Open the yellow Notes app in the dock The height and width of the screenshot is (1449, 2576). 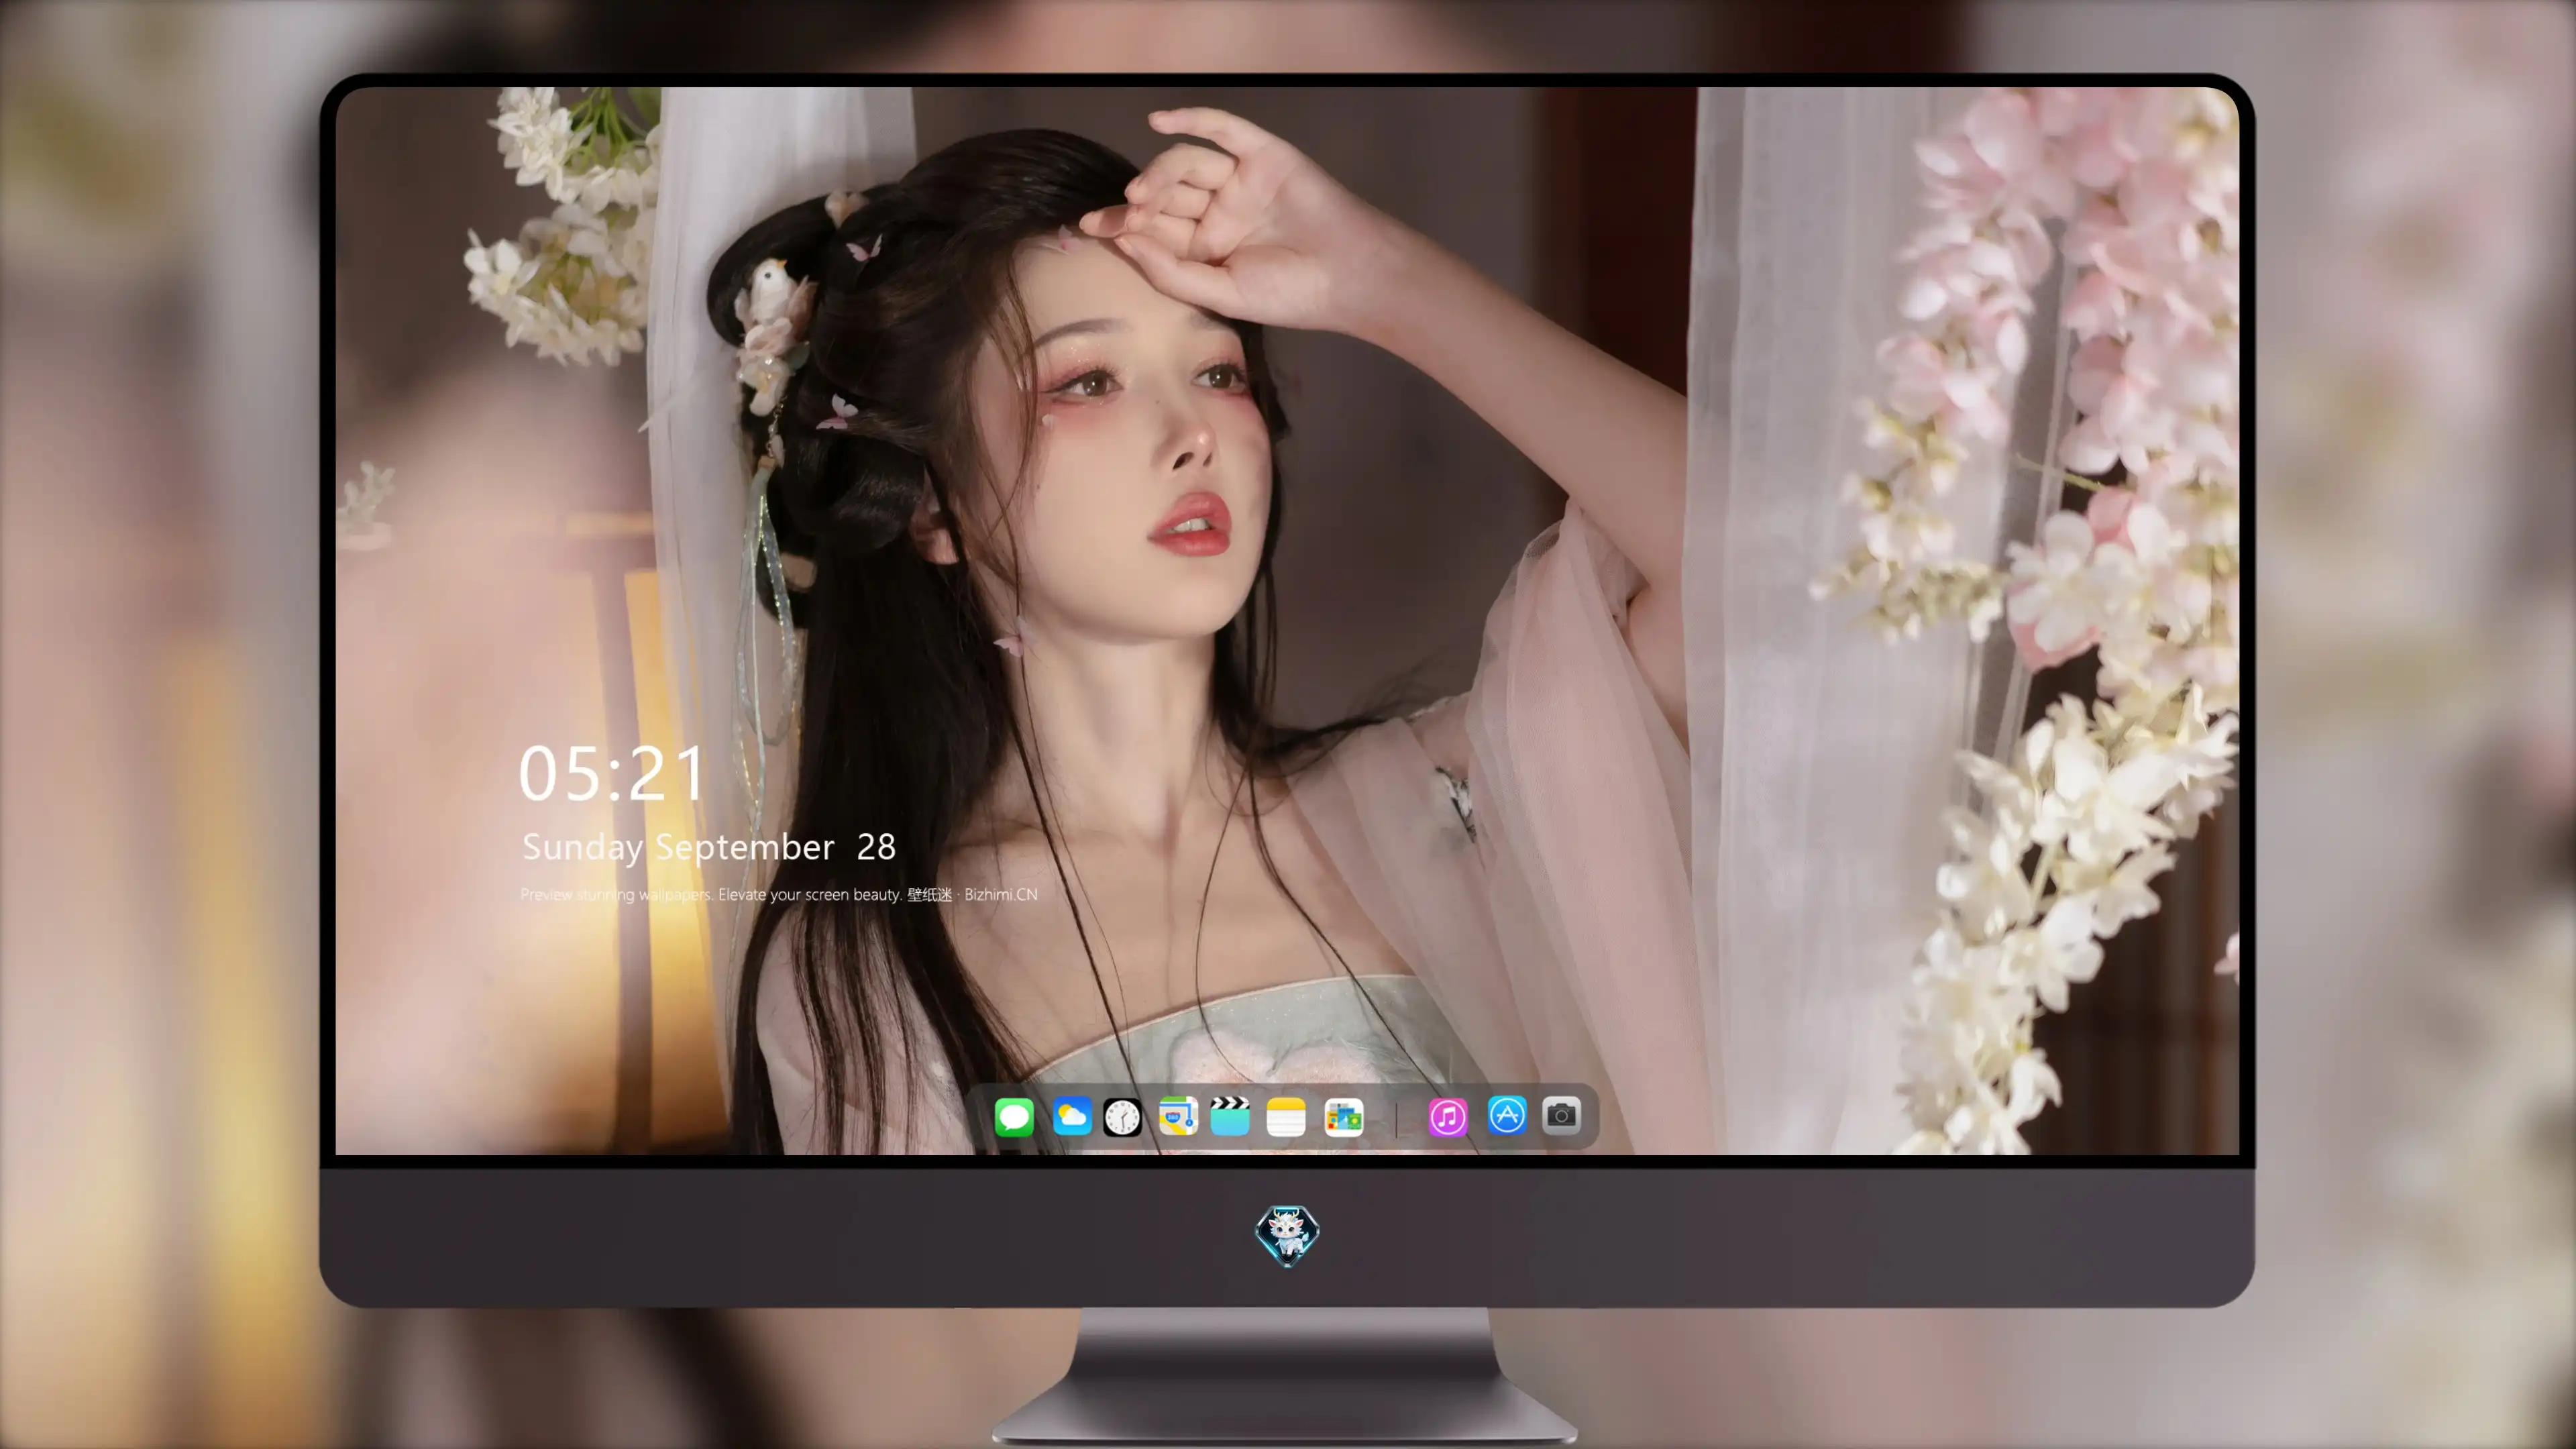pyautogui.click(x=1286, y=1116)
